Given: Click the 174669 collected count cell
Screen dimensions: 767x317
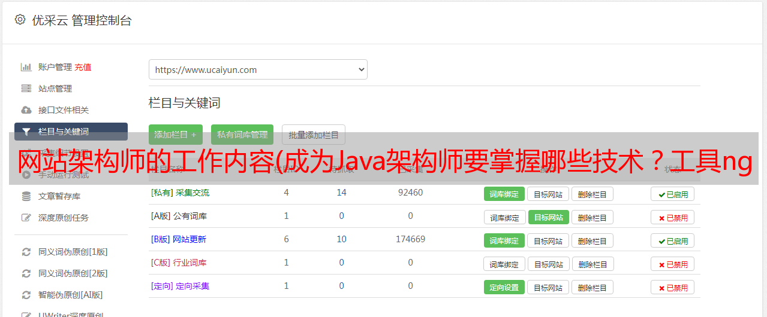Looking at the screenshot, I should pos(410,239).
